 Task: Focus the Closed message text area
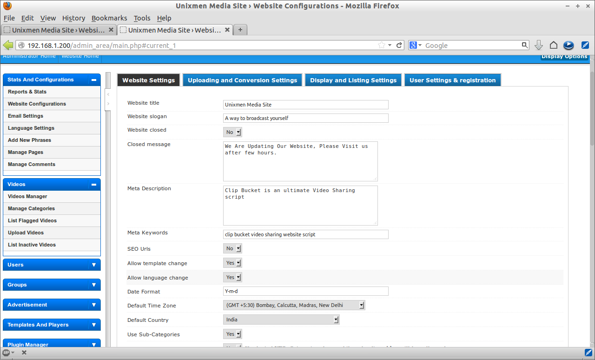(x=300, y=161)
